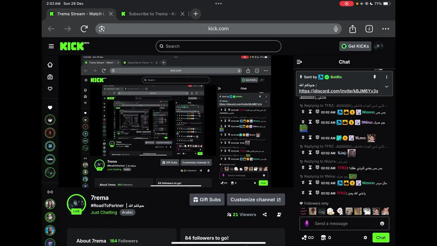Screen dimensions: 437x246
Task: Open the browser three-dot more menu
Action: [x=385, y=29]
